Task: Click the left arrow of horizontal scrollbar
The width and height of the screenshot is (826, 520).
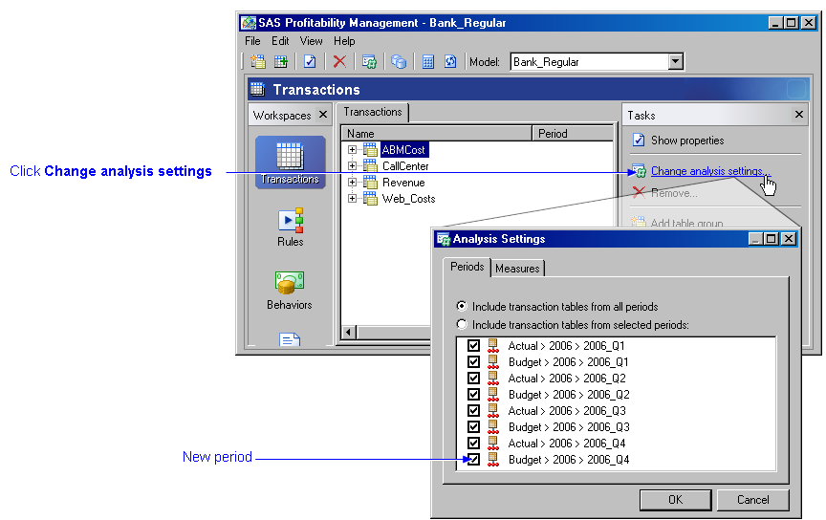Action: (x=348, y=332)
